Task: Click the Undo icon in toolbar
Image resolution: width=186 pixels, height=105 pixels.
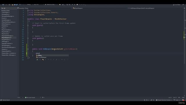Action: click(20, 5)
